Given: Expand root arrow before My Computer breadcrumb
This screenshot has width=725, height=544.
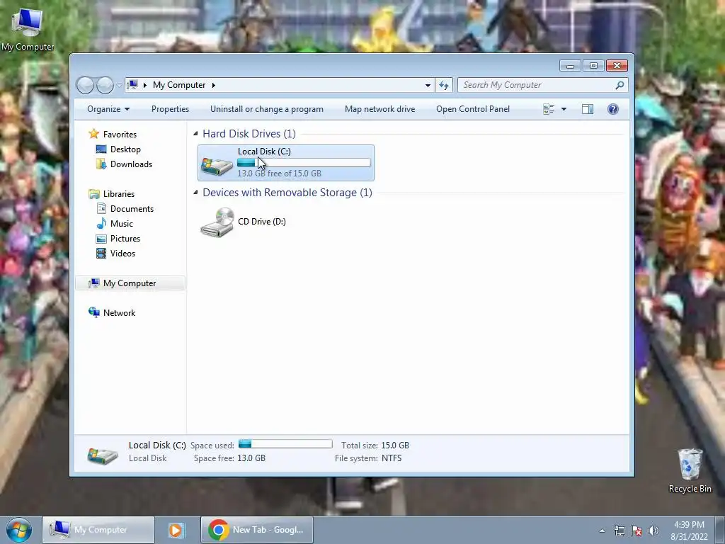Looking at the screenshot, I should click(x=144, y=85).
